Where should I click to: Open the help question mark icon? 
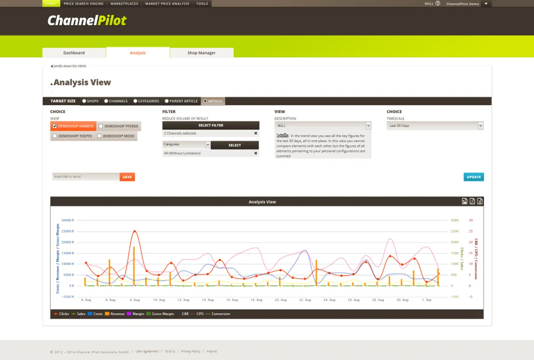437,3
